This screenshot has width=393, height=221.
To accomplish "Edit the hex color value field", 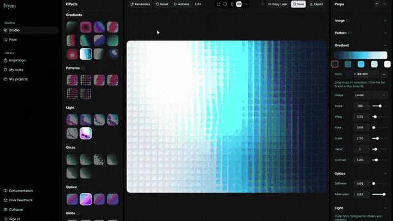I will pyautogui.click(x=367, y=74).
